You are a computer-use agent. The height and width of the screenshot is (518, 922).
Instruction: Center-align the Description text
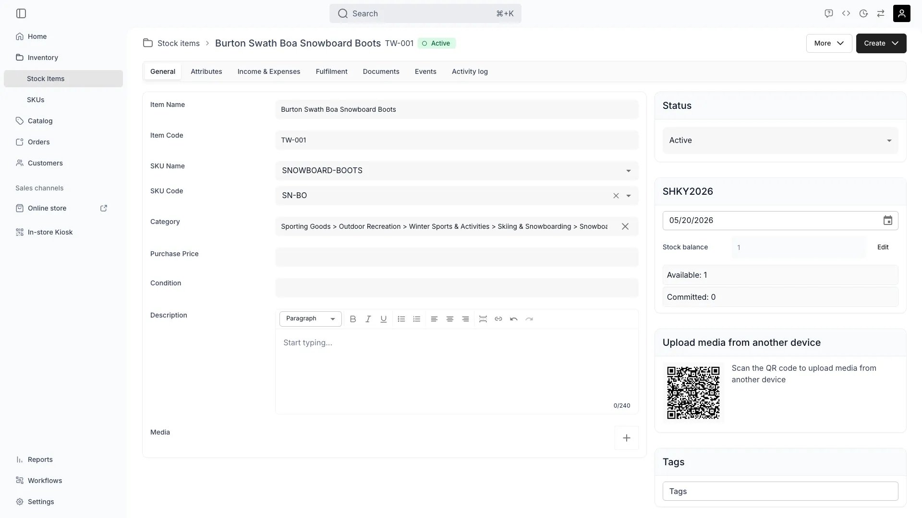point(450,319)
